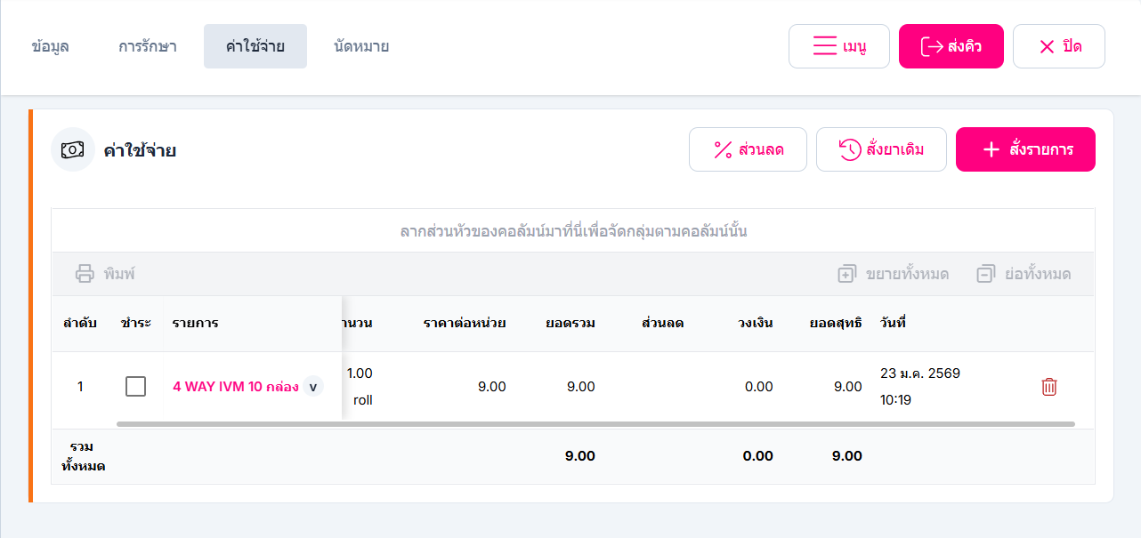Viewport: 1141px width, 538px height.
Task: Open the นัดหมาย tab
Action: (361, 46)
